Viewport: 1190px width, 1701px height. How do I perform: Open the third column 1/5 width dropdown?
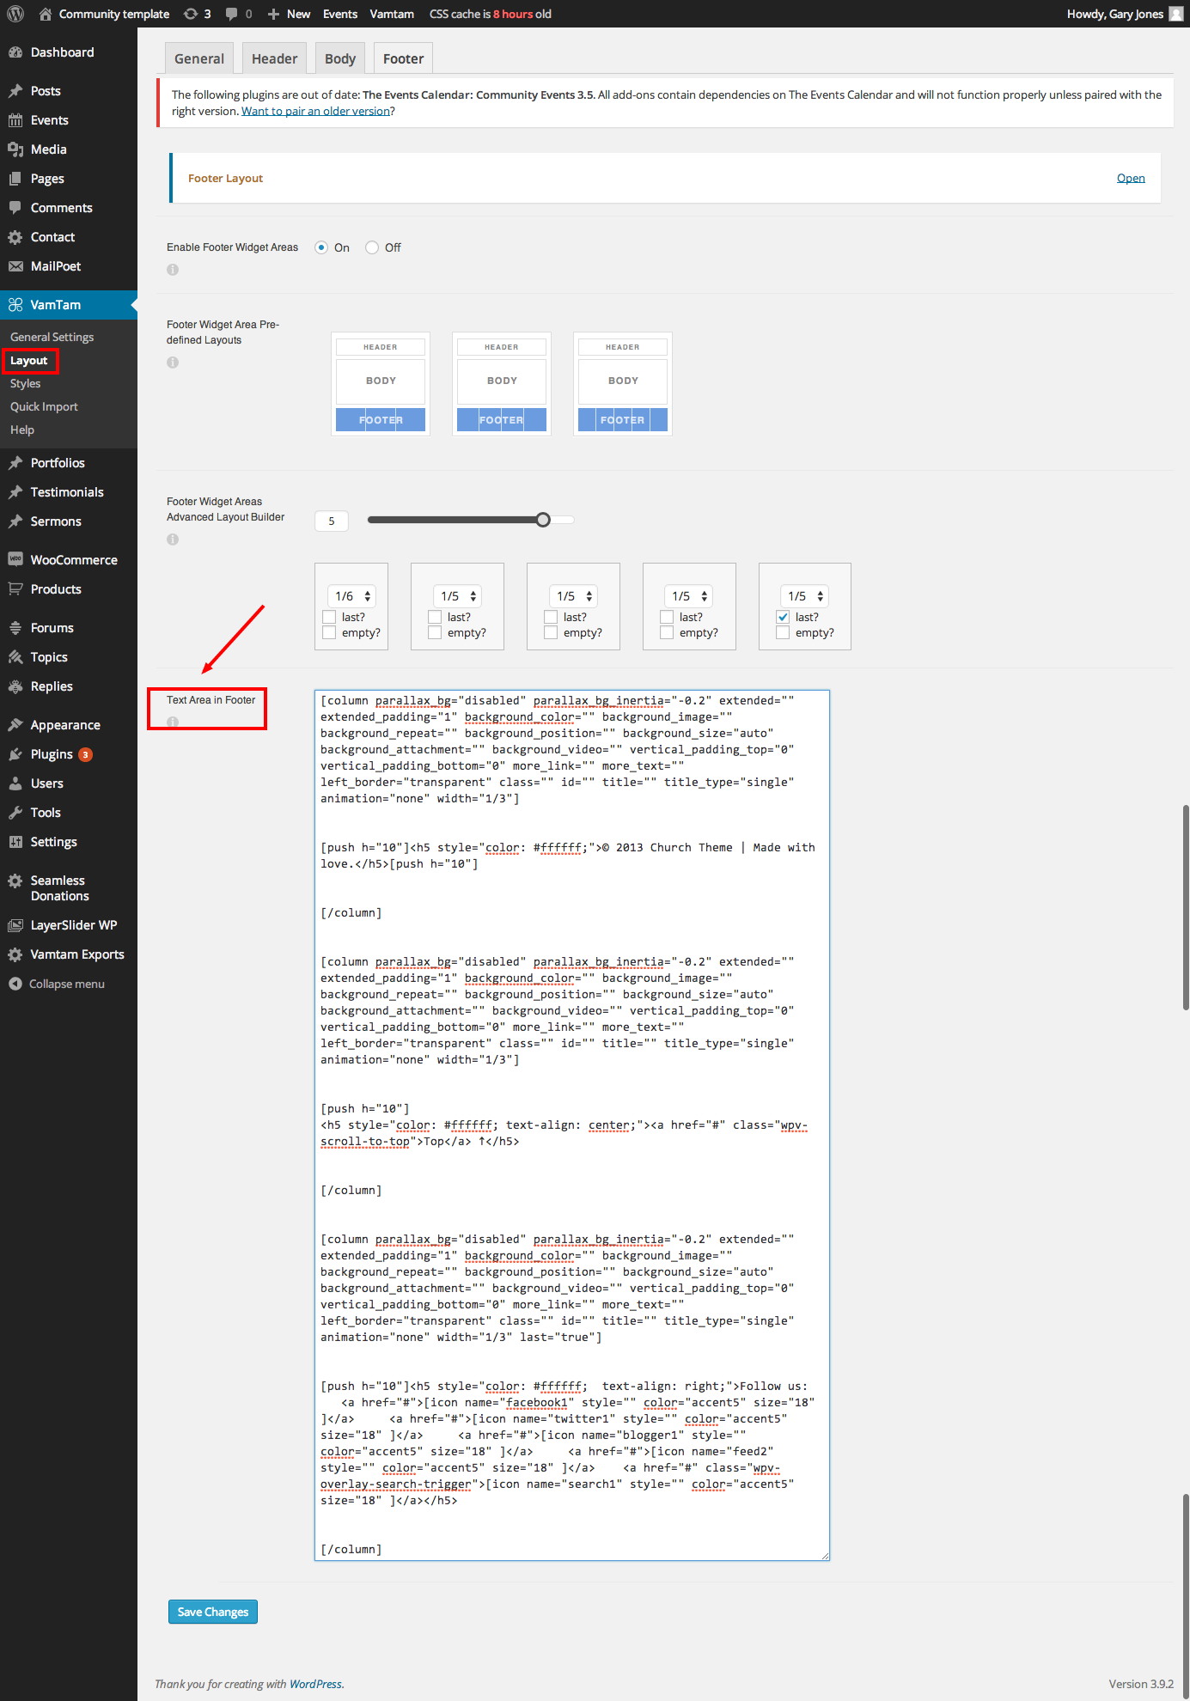(x=574, y=596)
